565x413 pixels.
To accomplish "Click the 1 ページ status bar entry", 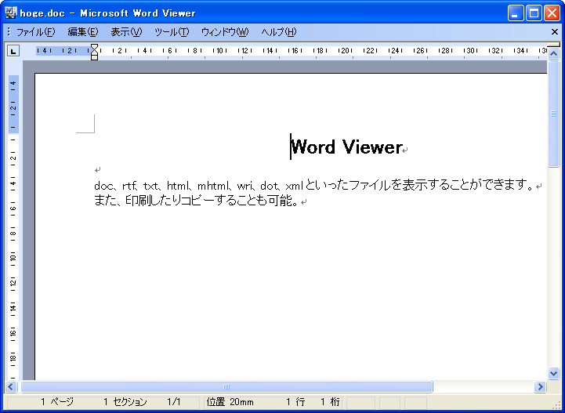I will coord(57,402).
